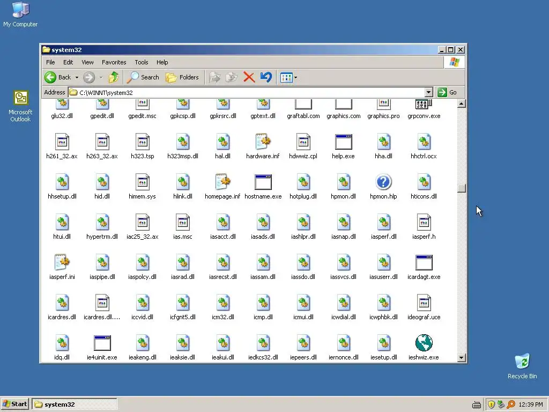Click the Forward arrow toolbar icon

[x=89, y=77]
